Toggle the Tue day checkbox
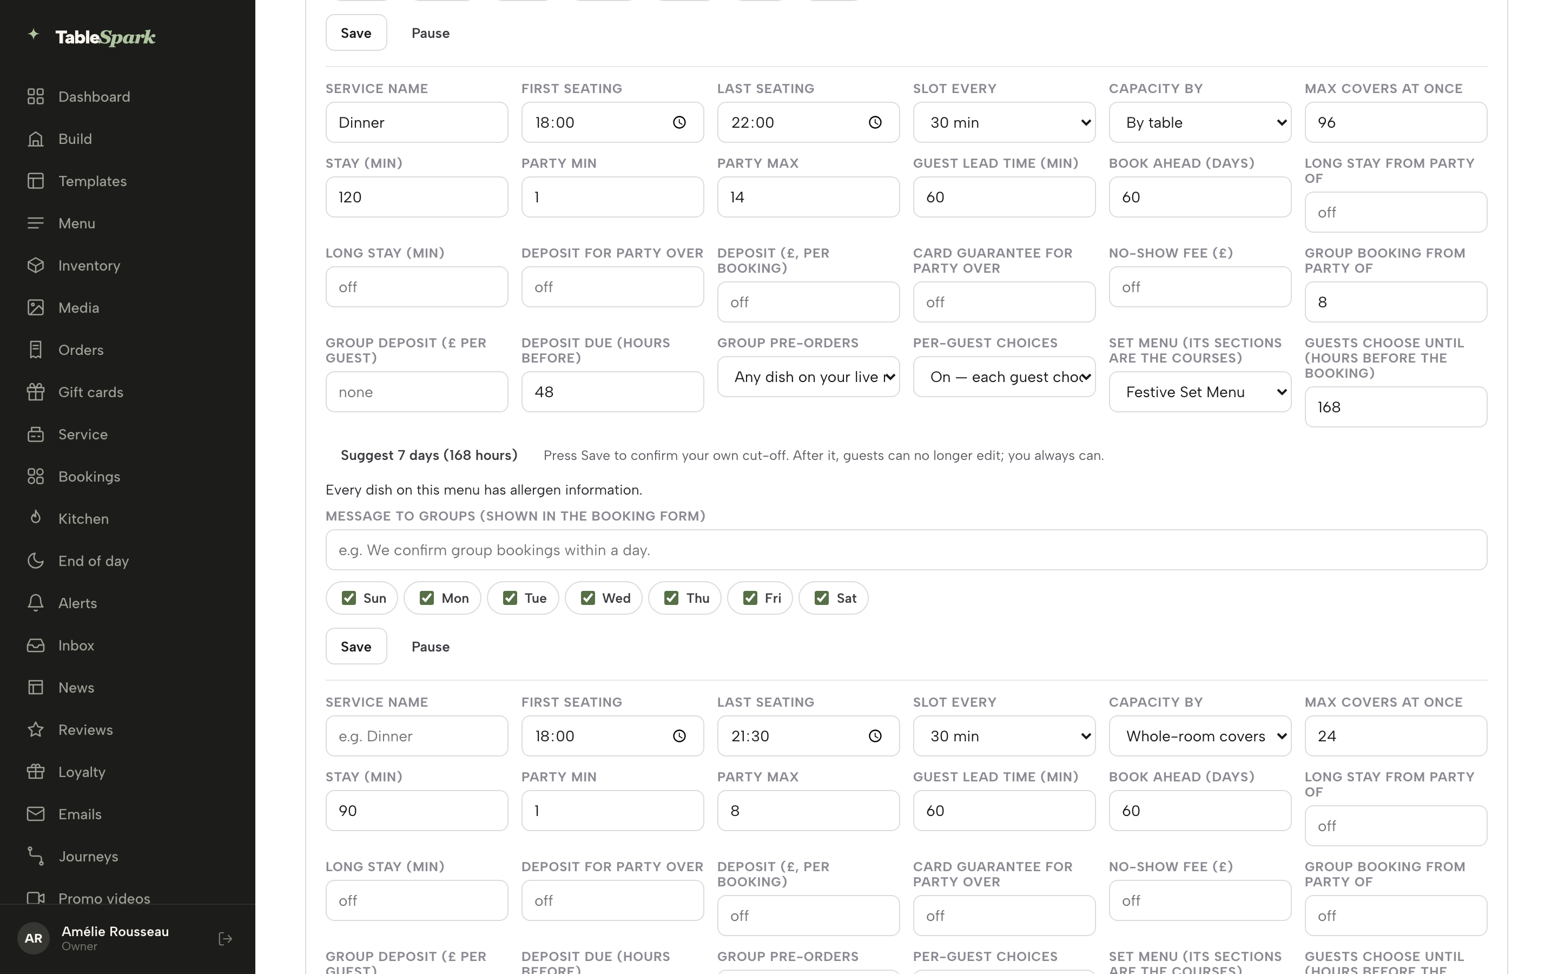This screenshot has width=1558, height=974. click(x=510, y=598)
